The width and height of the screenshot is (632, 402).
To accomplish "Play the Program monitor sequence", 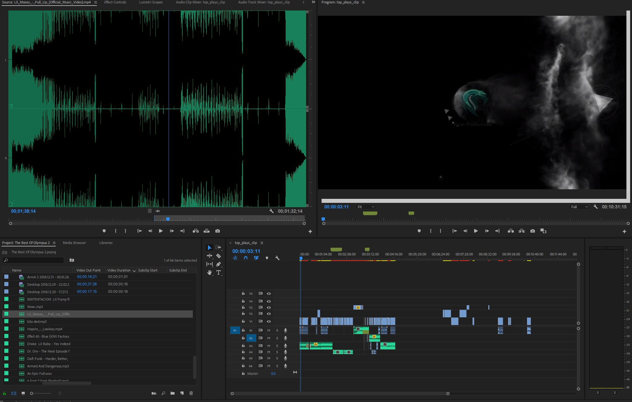I will coord(476,231).
